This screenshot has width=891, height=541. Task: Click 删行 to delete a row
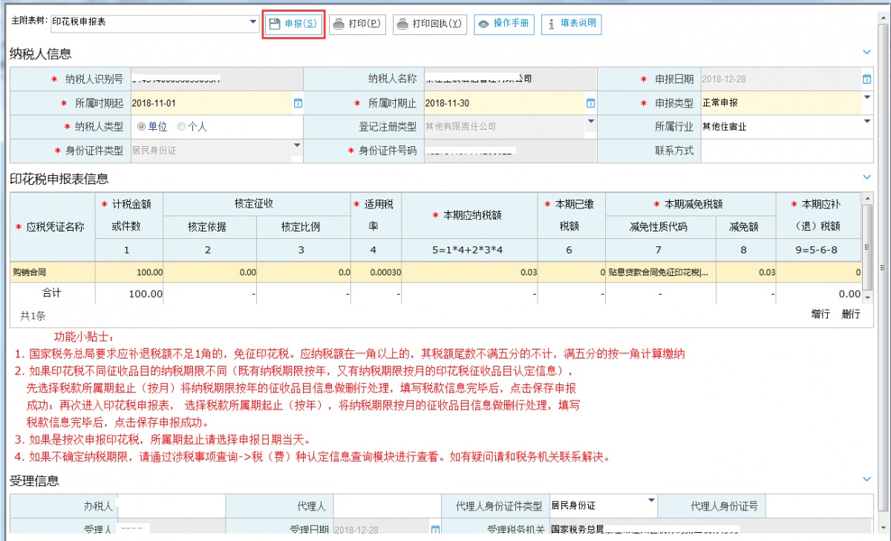(x=851, y=315)
